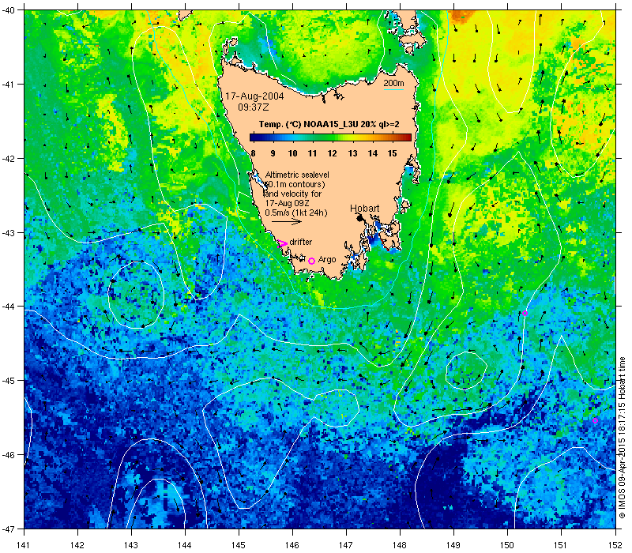
Task: Click longitude axis label '145'
Action: click(239, 545)
